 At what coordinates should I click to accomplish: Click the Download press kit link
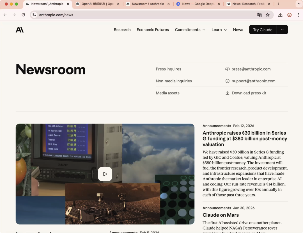(249, 93)
